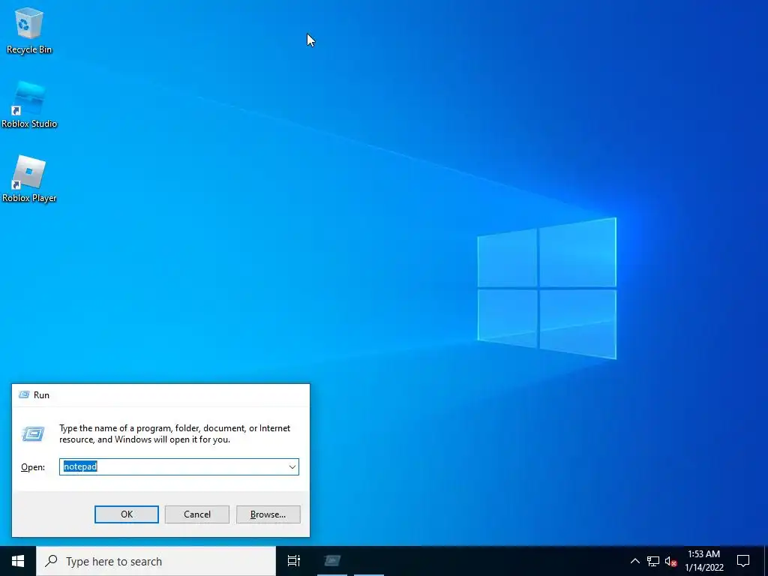Viewport: 768px width, 576px height.
Task: Click the Type here to search box
Action: click(x=156, y=561)
